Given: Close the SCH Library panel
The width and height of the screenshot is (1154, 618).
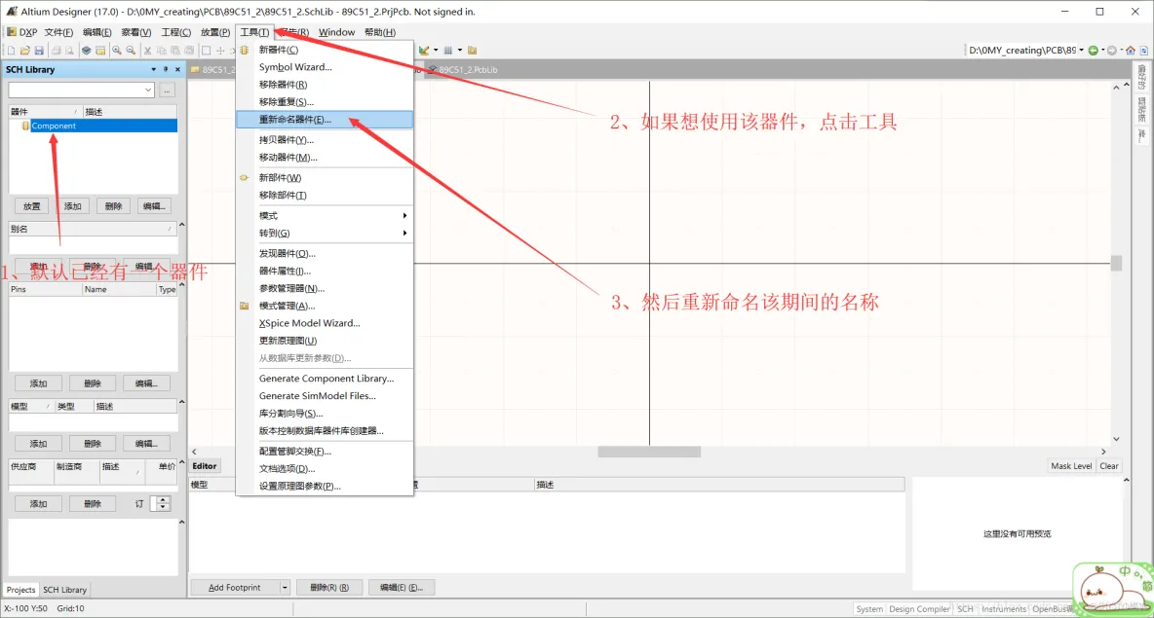Looking at the screenshot, I should pos(177,69).
